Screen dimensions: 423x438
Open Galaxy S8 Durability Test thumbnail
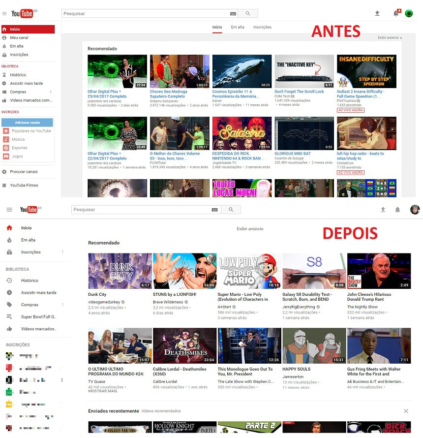[314, 271]
